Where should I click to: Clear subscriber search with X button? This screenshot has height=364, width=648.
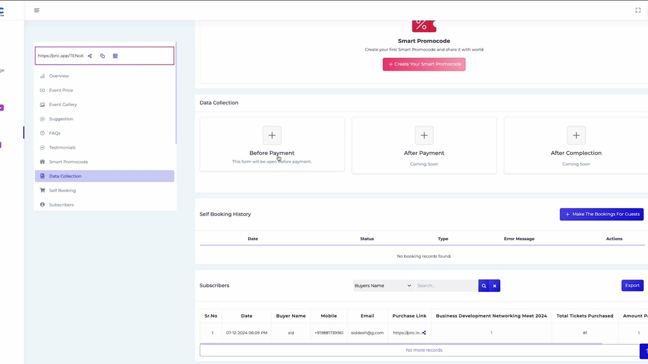(x=495, y=286)
